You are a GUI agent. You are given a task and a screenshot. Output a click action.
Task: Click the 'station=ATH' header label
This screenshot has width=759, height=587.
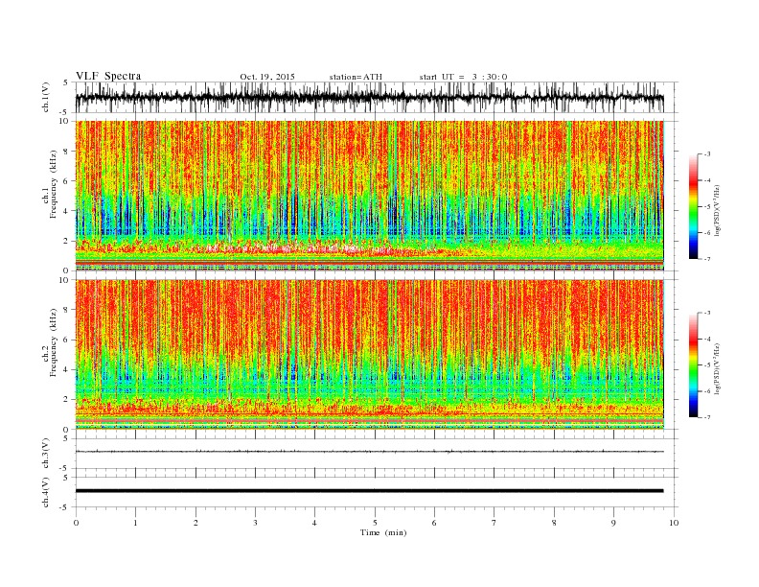pyautogui.click(x=356, y=77)
